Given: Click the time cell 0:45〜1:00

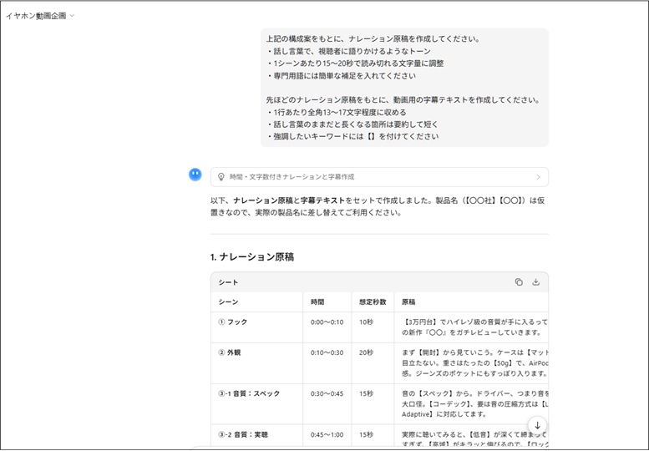Looking at the screenshot, I should (x=327, y=434).
